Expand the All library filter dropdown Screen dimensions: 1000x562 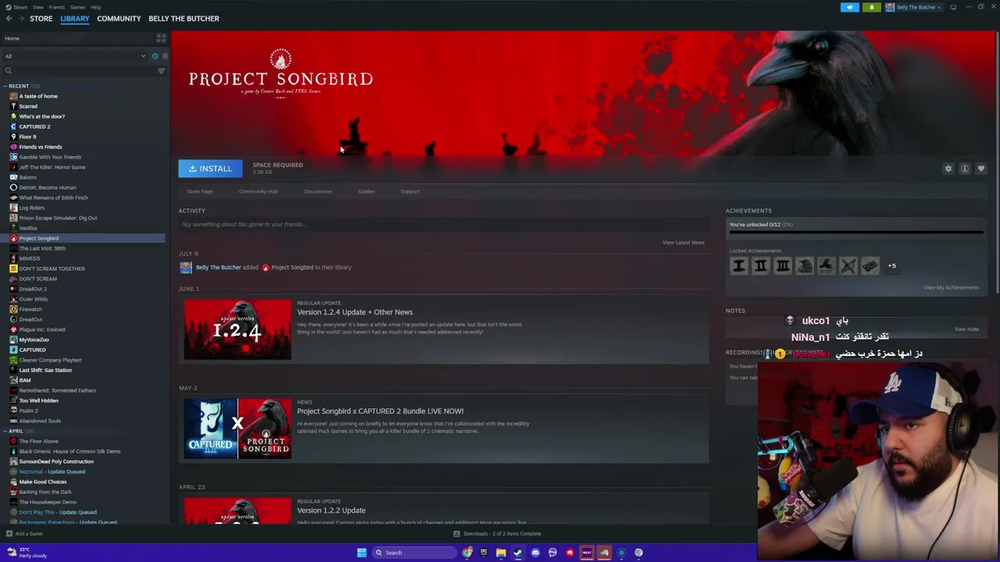tap(75, 56)
